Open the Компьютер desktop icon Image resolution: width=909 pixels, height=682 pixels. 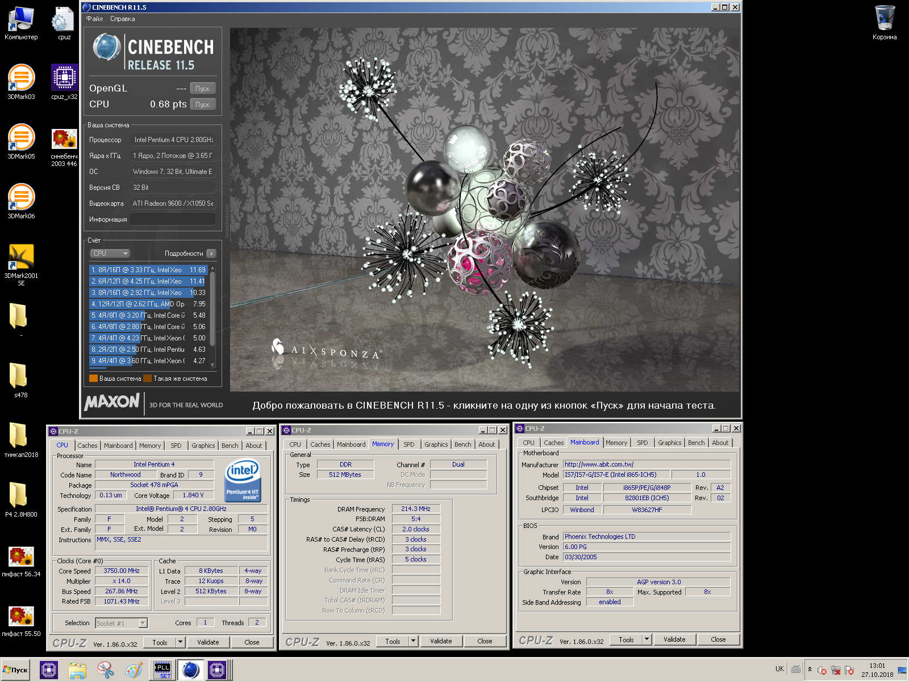coord(21,23)
